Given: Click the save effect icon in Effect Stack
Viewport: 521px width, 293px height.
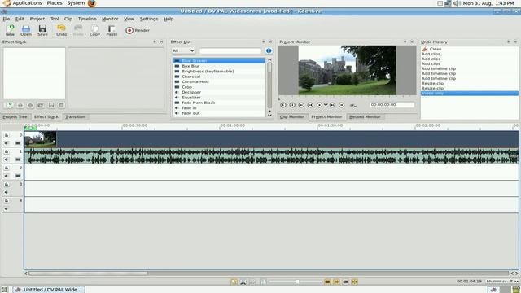Looking at the screenshot, I should coord(51,105).
